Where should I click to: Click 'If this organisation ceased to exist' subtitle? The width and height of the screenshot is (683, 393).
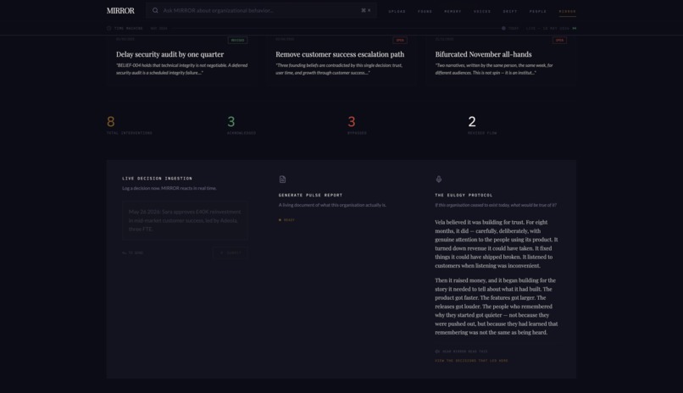coord(496,205)
